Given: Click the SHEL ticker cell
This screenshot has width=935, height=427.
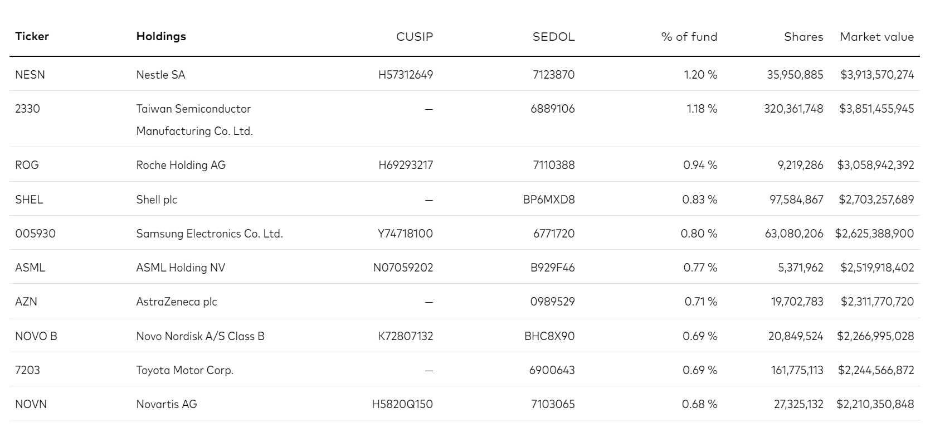Looking at the screenshot, I should pos(29,200).
